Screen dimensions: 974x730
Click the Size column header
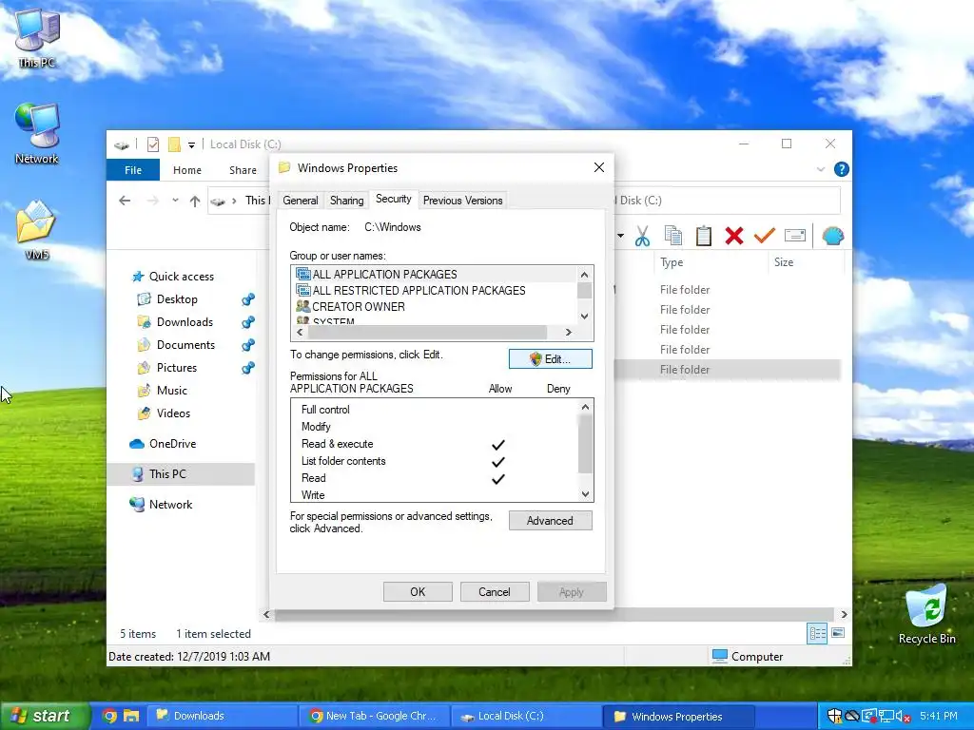click(807, 262)
